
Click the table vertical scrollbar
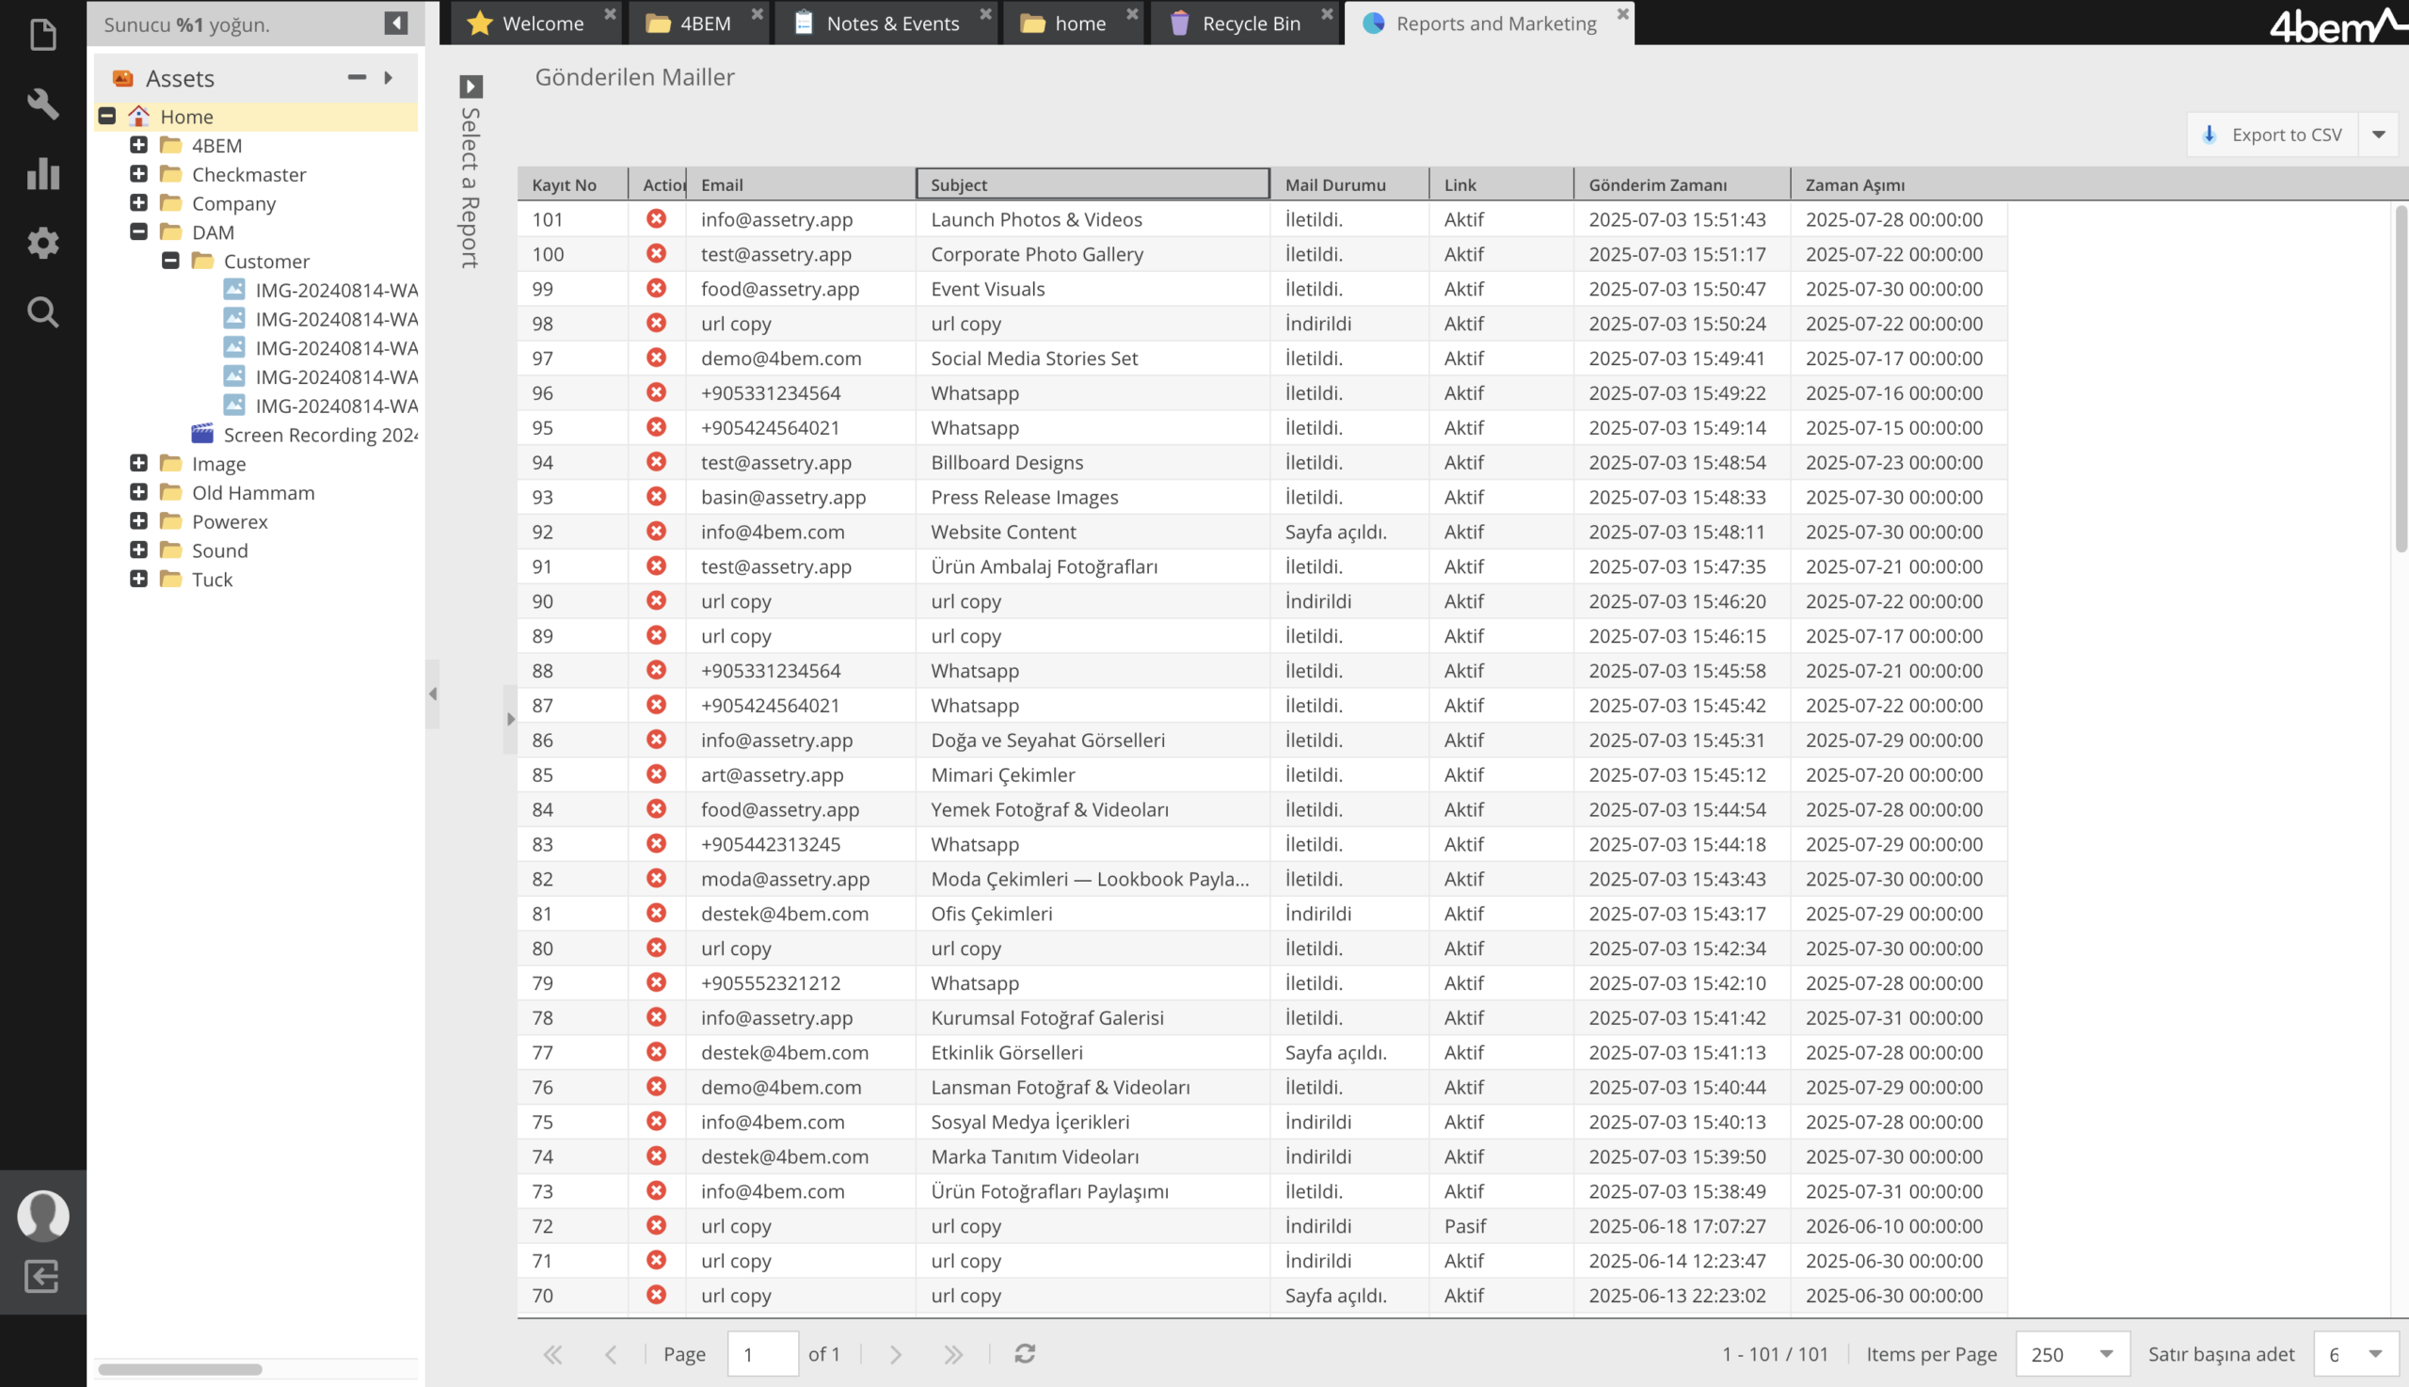(x=2401, y=378)
